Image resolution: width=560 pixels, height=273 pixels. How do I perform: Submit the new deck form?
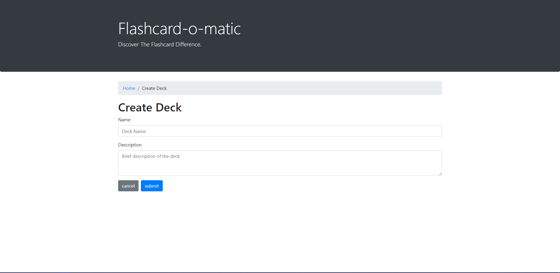click(x=151, y=186)
